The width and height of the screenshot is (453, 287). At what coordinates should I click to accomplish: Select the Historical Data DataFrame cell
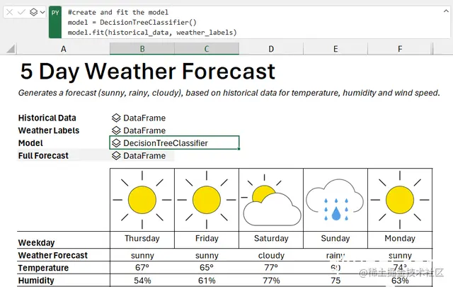click(x=142, y=118)
